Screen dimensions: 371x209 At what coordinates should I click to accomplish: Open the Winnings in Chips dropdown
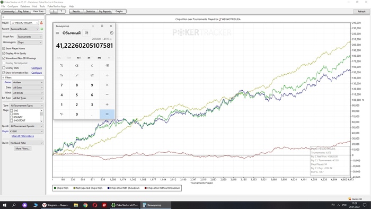pos(30,42)
